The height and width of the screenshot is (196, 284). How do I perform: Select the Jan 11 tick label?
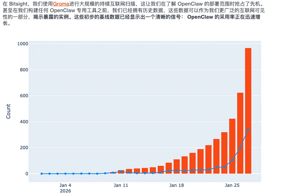point(121,185)
